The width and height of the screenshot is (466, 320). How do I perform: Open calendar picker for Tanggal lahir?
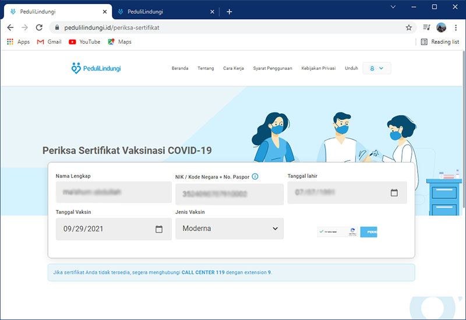(x=394, y=192)
